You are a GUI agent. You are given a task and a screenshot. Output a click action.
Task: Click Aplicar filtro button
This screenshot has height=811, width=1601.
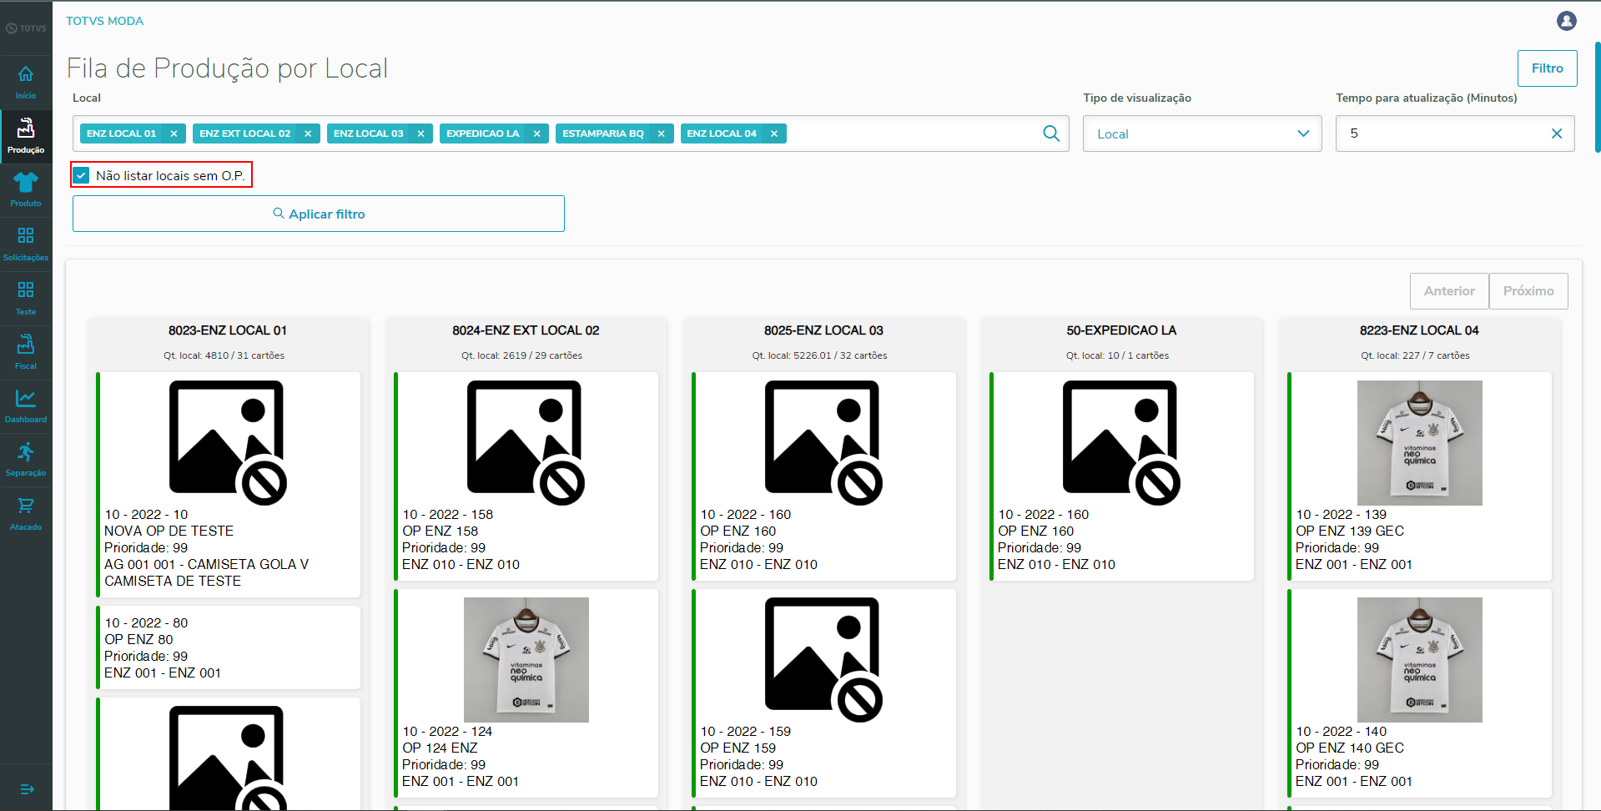319,214
